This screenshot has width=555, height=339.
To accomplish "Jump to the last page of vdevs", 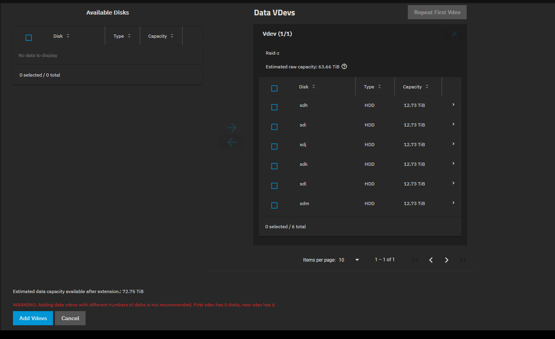I will click(x=462, y=260).
